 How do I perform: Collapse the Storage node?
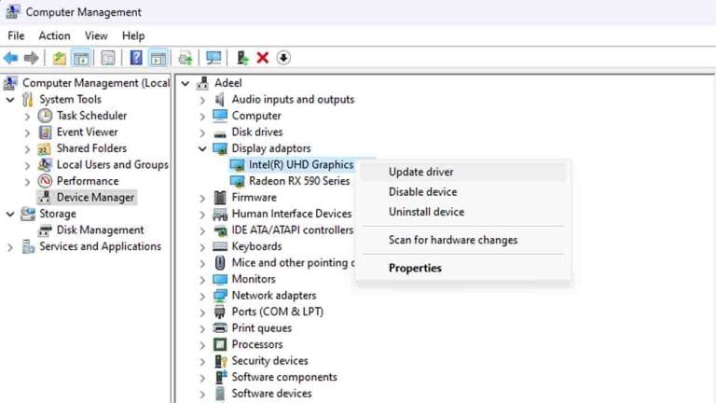pyautogui.click(x=10, y=214)
